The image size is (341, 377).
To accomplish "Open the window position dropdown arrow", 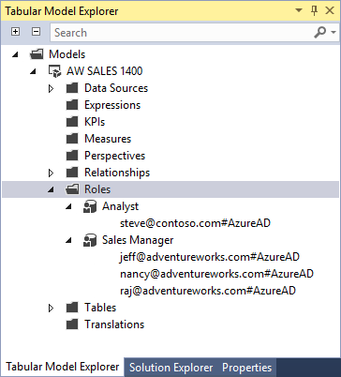I will (299, 10).
